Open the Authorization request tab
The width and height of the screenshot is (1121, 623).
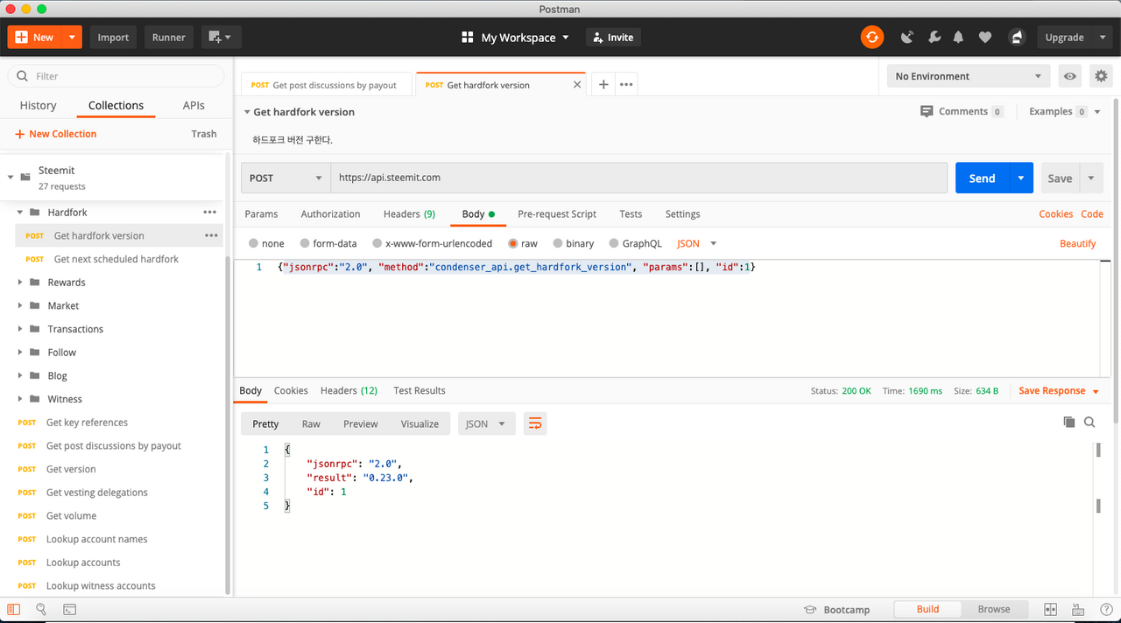point(330,213)
